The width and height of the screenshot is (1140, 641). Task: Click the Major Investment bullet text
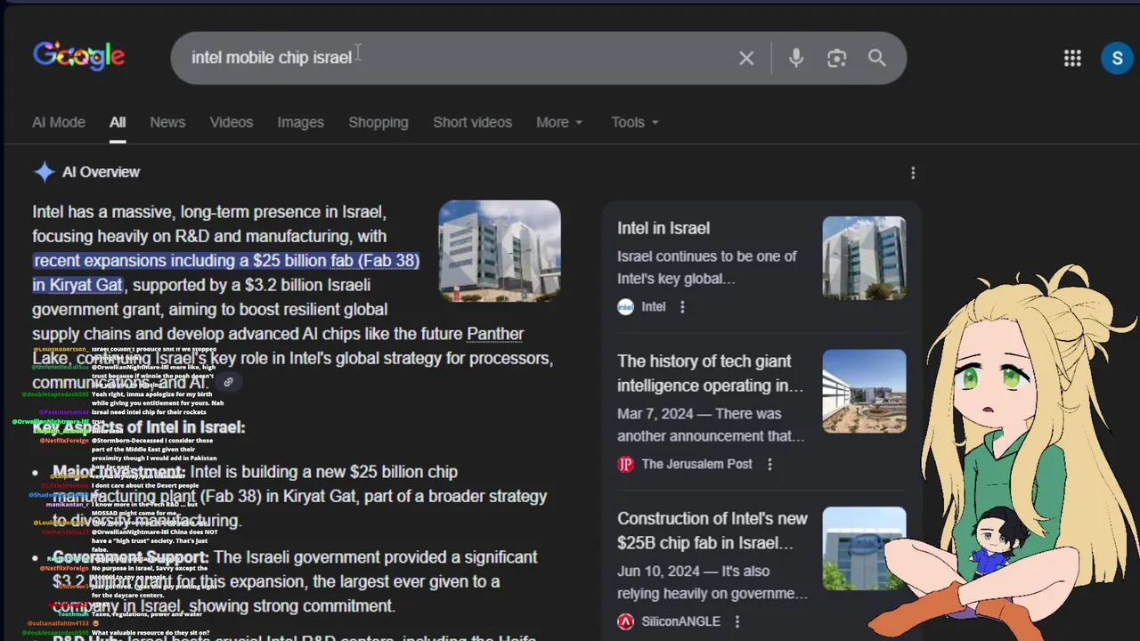coord(299,496)
